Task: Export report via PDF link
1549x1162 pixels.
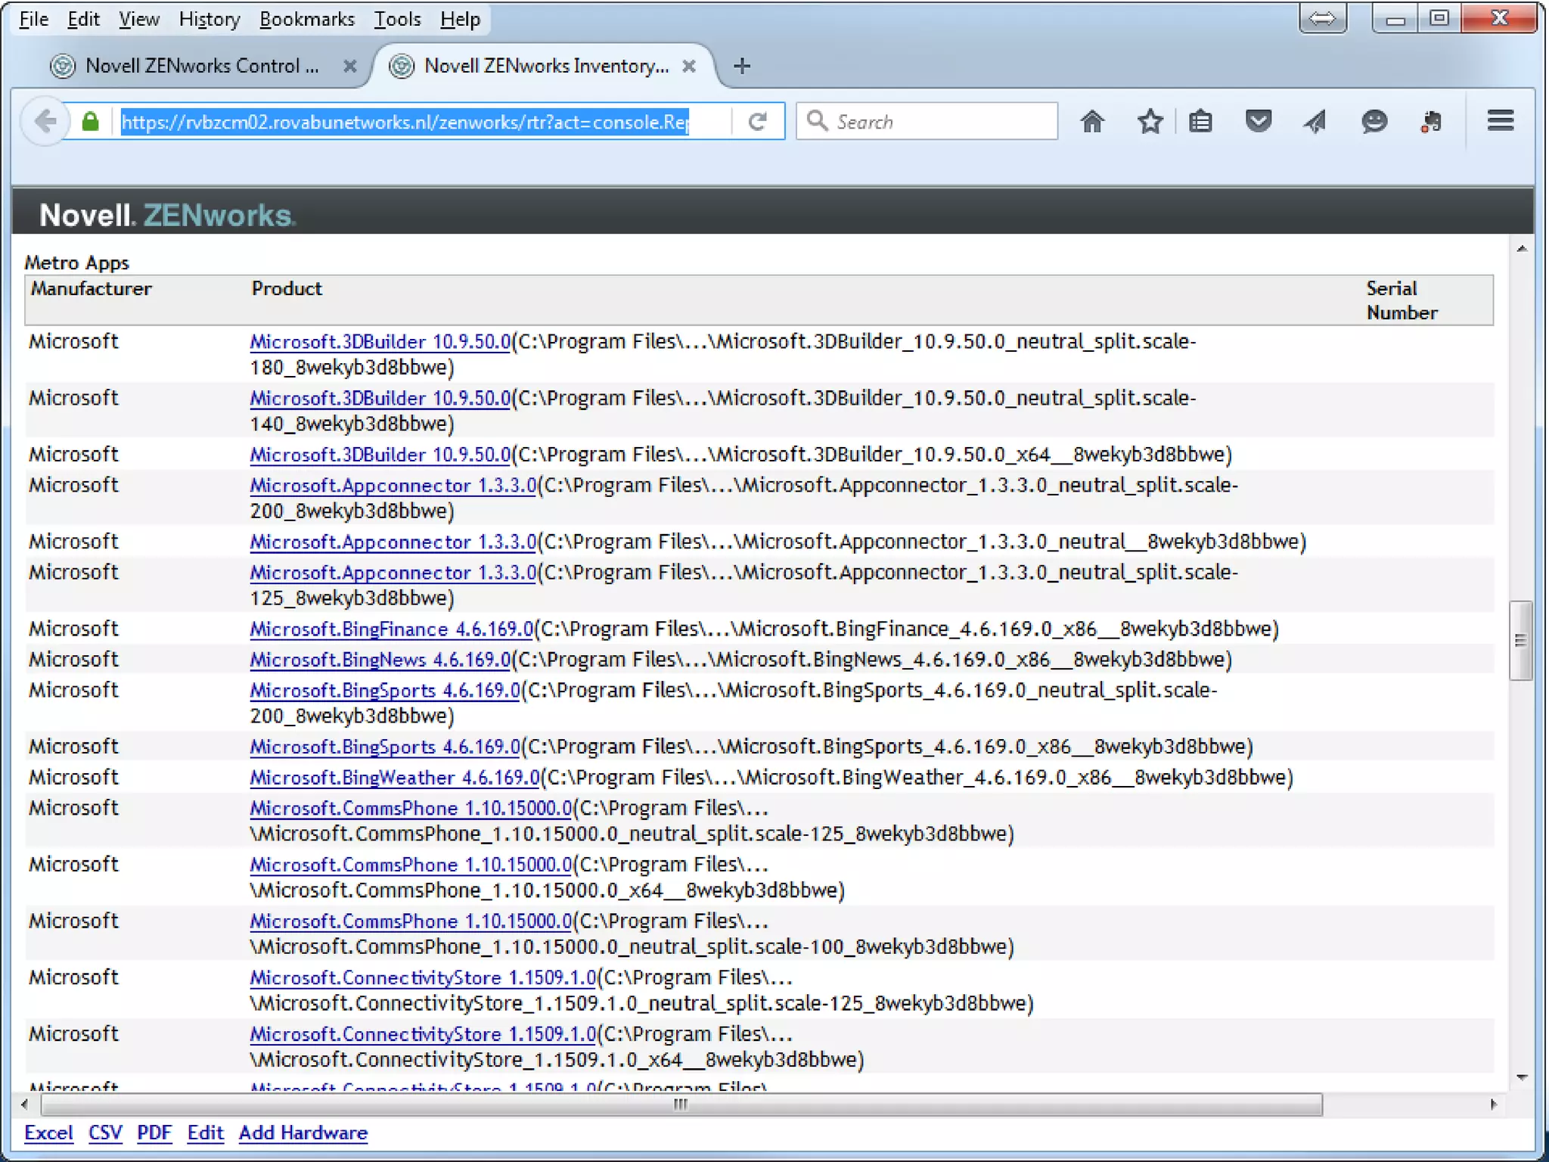Action: (x=154, y=1132)
